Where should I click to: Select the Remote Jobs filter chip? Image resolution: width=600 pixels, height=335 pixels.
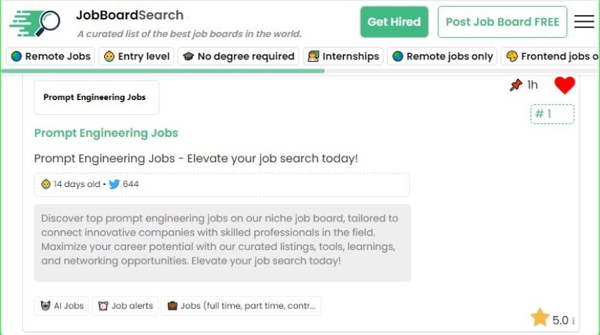click(51, 56)
